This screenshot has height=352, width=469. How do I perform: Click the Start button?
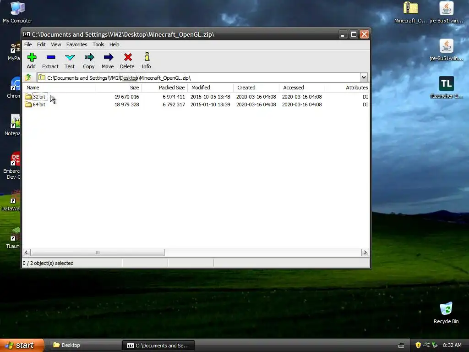22,345
